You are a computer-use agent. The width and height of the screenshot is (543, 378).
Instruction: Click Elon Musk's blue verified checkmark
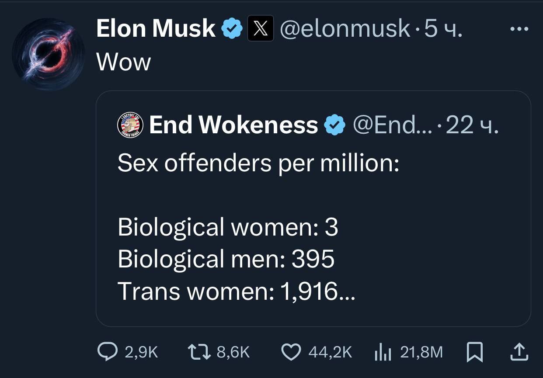pos(232,29)
